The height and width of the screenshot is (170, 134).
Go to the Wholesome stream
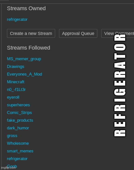(x=18, y=143)
